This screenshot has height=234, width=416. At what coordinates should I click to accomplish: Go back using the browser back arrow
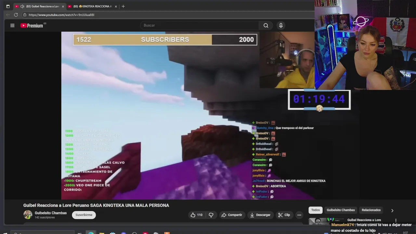pos(8,15)
